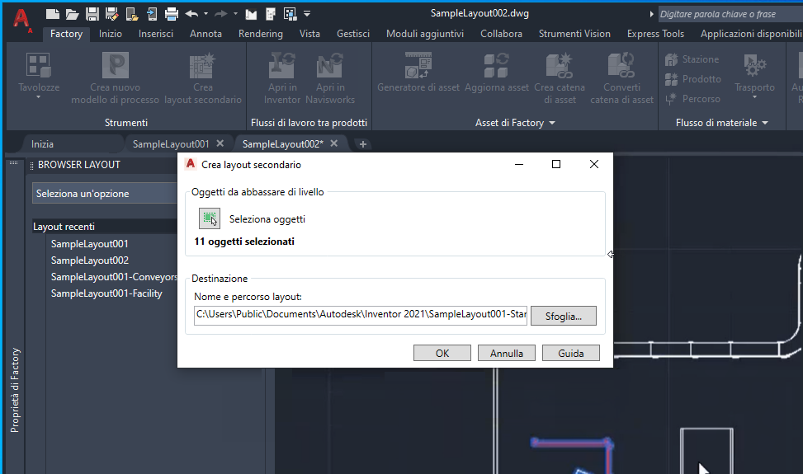This screenshot has width=803, height=474.
Task: Open the Guida help button
Action: pos(570,354)
